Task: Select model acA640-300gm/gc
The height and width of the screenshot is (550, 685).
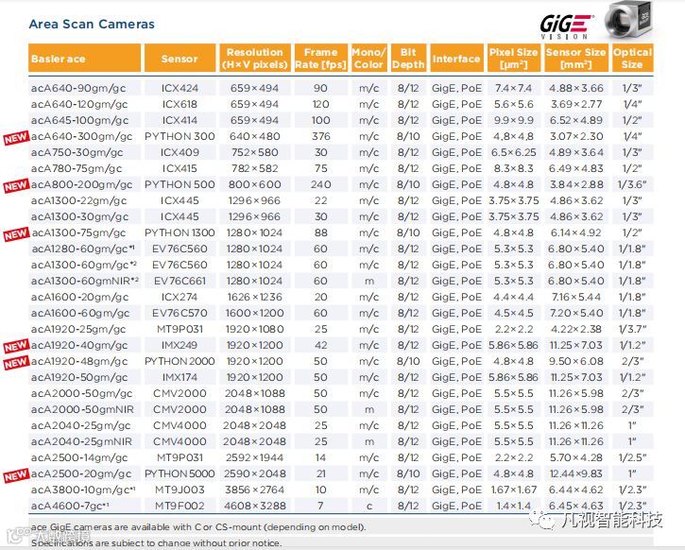Action: [x=81, y=137]
